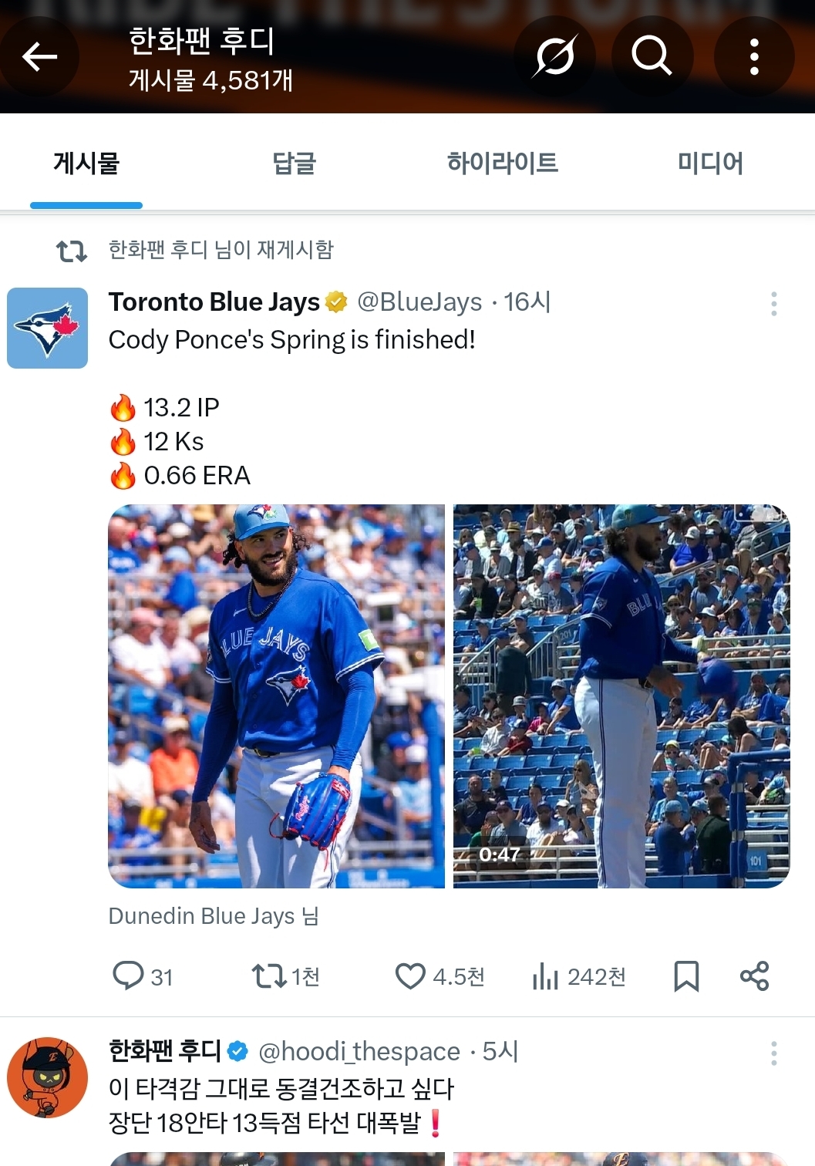This screenshot has height=1166, width=815.
Task: Bookmark the Cody Ponce post
Action: [x=686, y=976]
